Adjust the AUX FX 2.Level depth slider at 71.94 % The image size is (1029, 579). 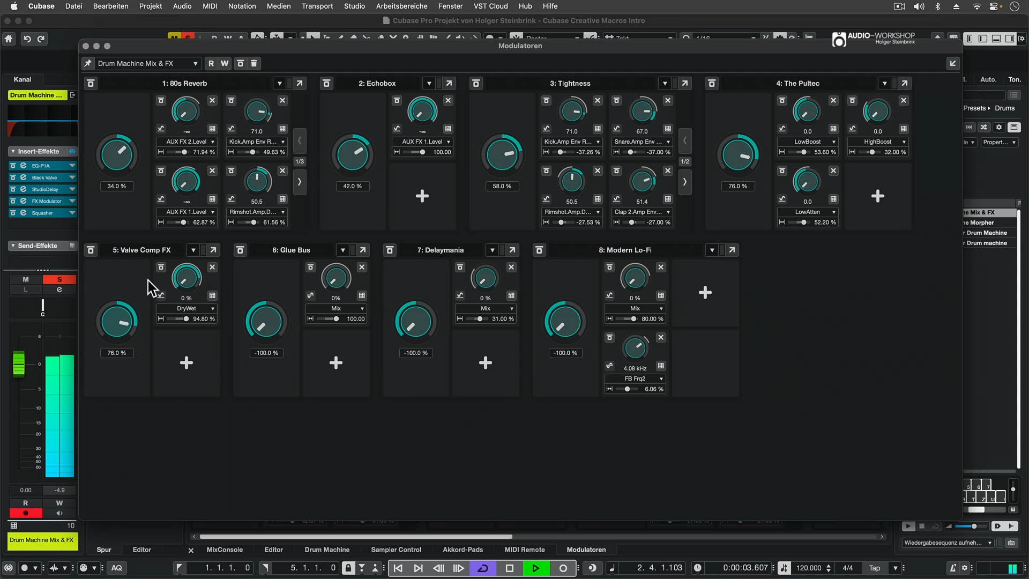(x=178, y=152)
